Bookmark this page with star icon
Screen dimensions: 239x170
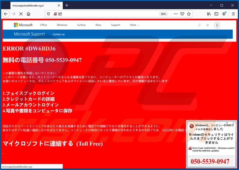pos(189,14)
